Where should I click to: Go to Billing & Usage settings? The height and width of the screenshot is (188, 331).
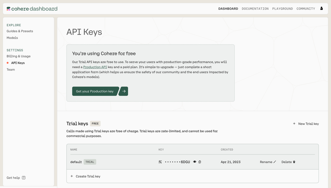coord(19,56)
